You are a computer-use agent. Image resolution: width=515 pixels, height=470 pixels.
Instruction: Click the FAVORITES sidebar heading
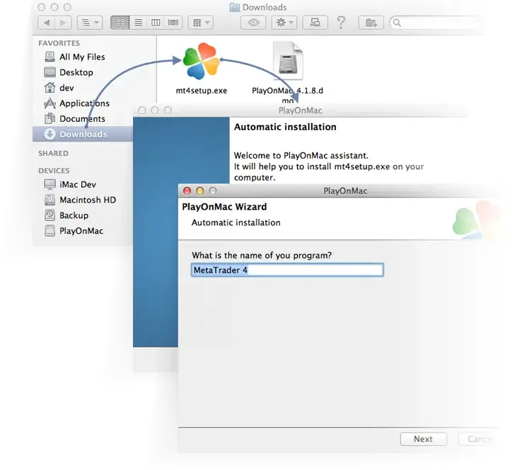[x=59, y=43]
